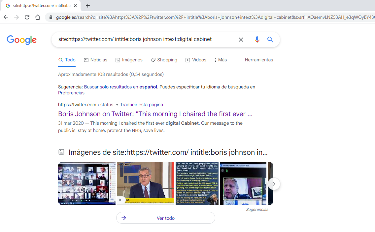Reload the page in browser toolbar
The width and height of the screenshot is (375, 232).
pos(27,17)
